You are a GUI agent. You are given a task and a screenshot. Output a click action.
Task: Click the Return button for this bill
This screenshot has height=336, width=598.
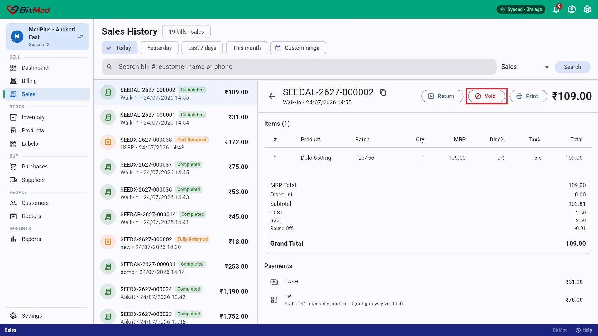coord(442,96)
